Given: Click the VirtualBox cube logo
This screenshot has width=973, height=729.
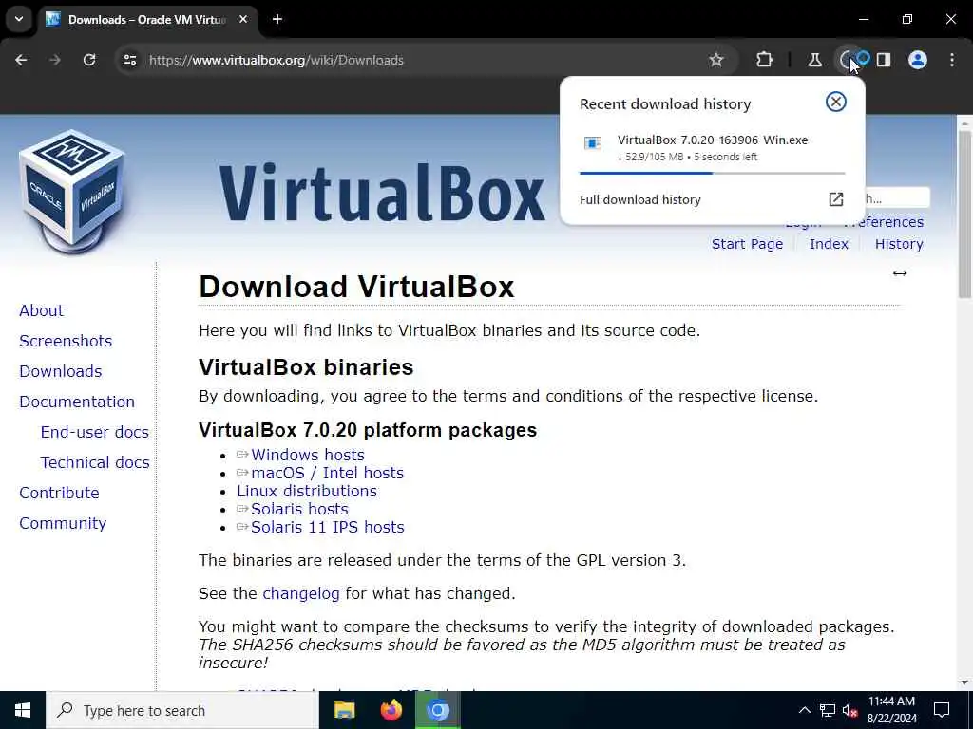Looking at the screenshot, I should point(71,192).
